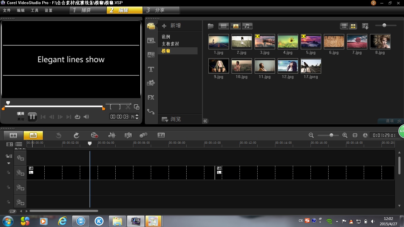
Task: Open the Title library icon with AB letters
Action: 151,55
